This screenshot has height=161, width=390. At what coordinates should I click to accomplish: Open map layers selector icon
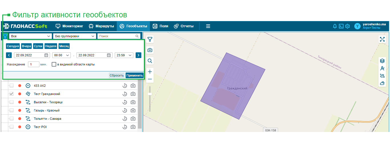(382, 61)
